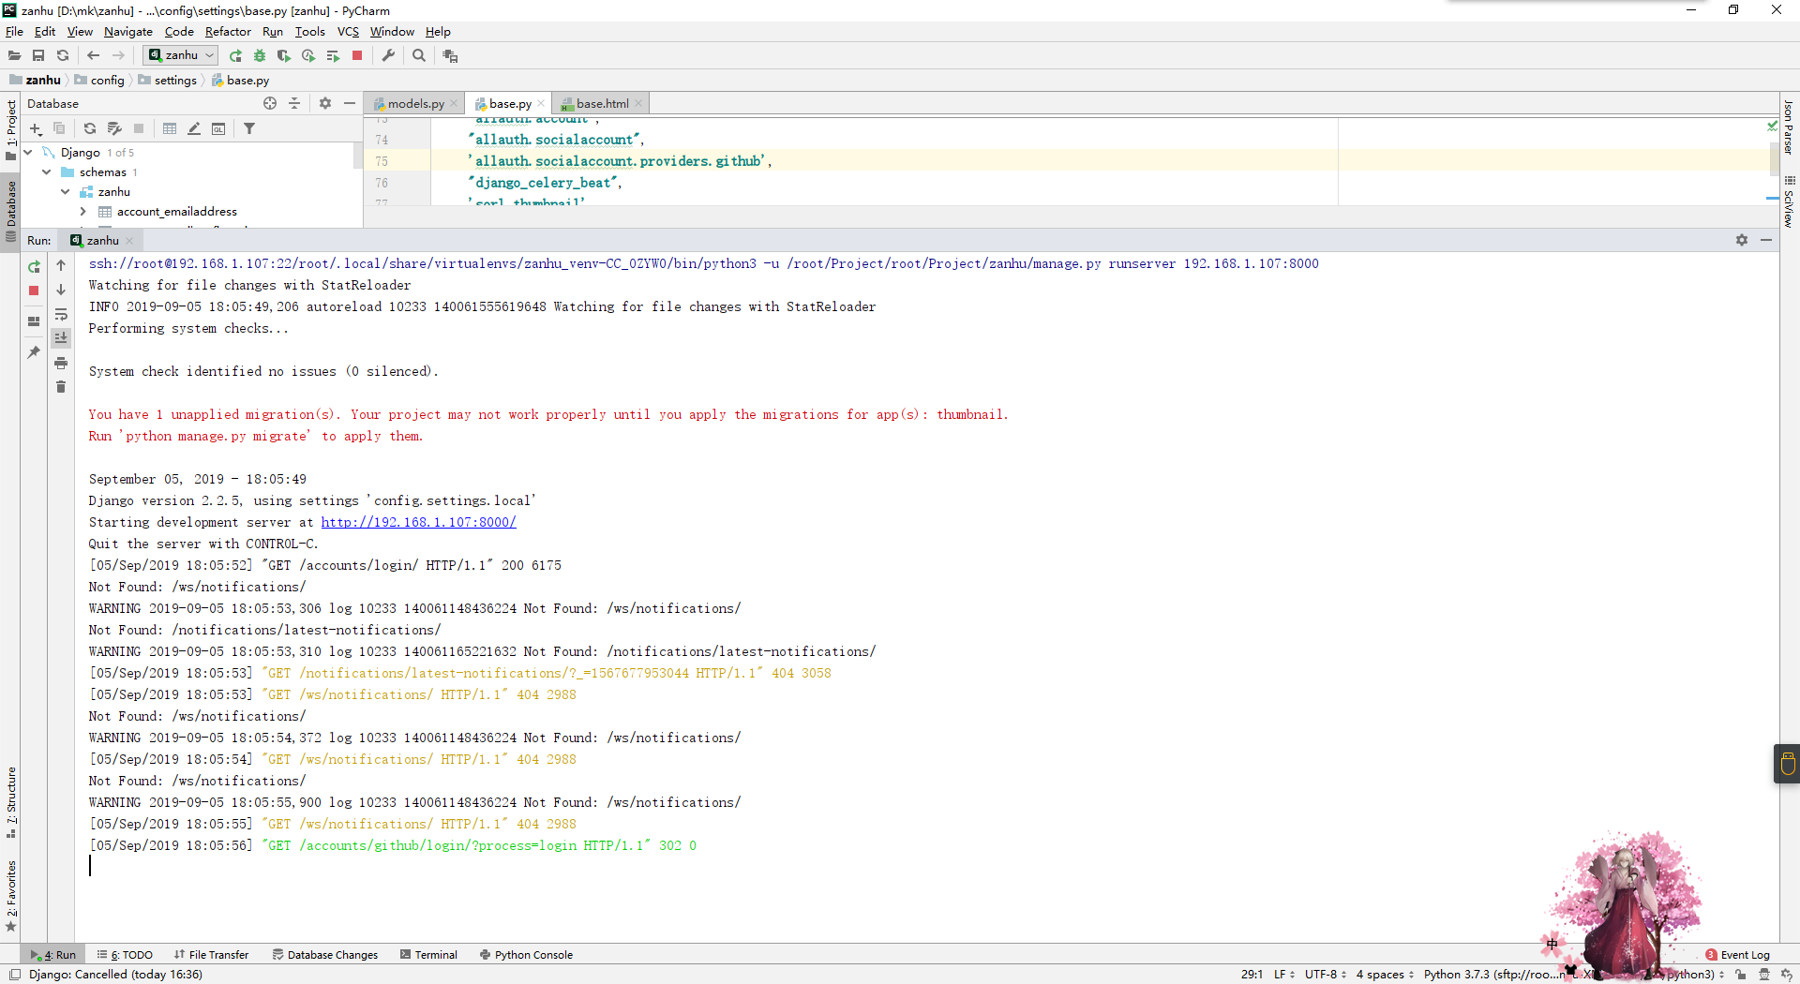Open Terminal tool window tab
The width and height of the screenshot is (1800, 984).
pyautogui.click(x=428, y=955)
